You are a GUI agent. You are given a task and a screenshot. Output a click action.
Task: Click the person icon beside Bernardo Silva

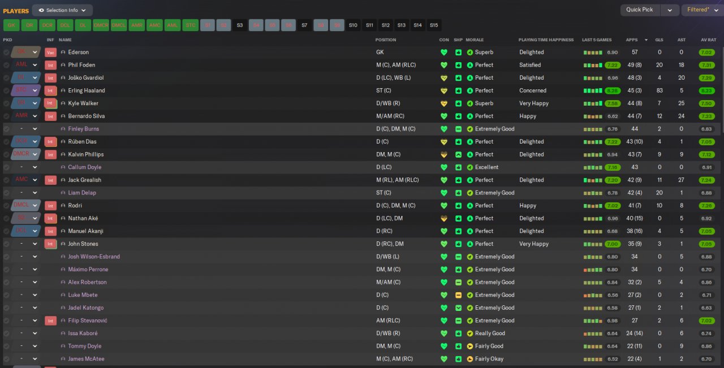63,116
